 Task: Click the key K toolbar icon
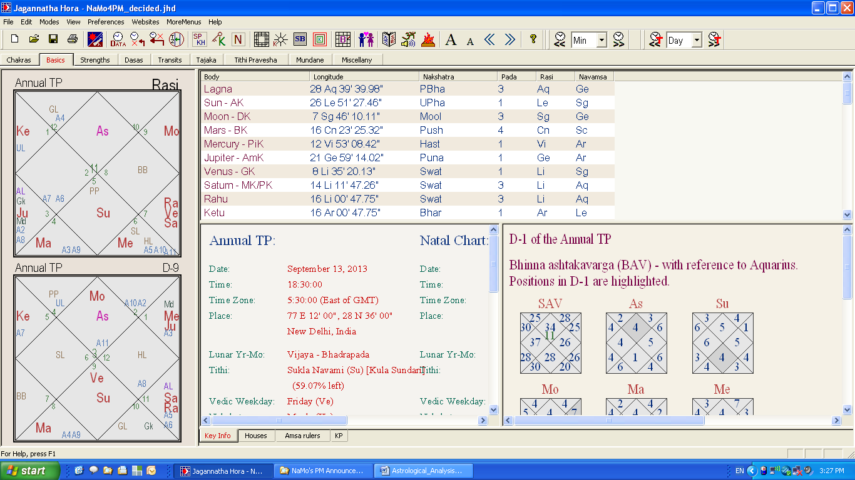click(218, 39)
